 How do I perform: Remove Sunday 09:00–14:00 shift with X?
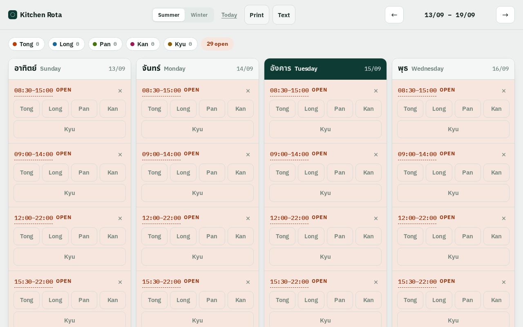[x=120, y=155]
